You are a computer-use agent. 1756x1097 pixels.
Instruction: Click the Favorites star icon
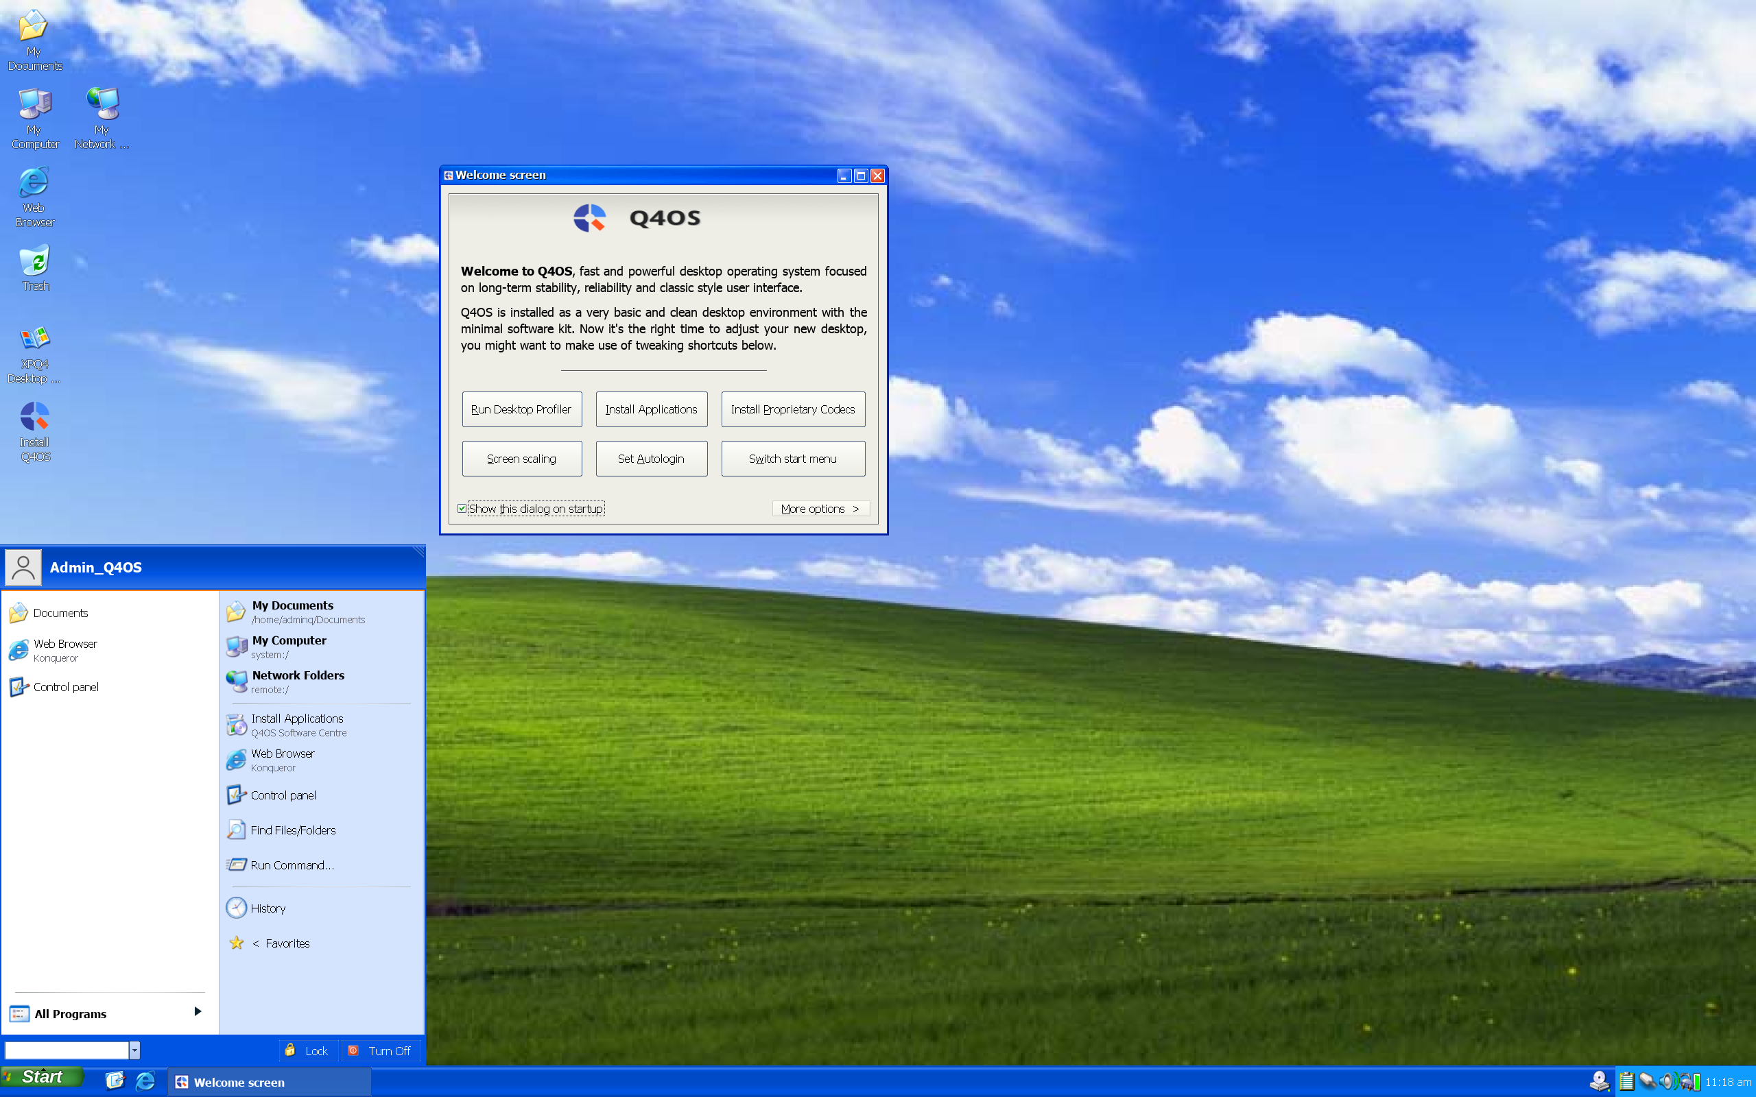pos(237,943)
